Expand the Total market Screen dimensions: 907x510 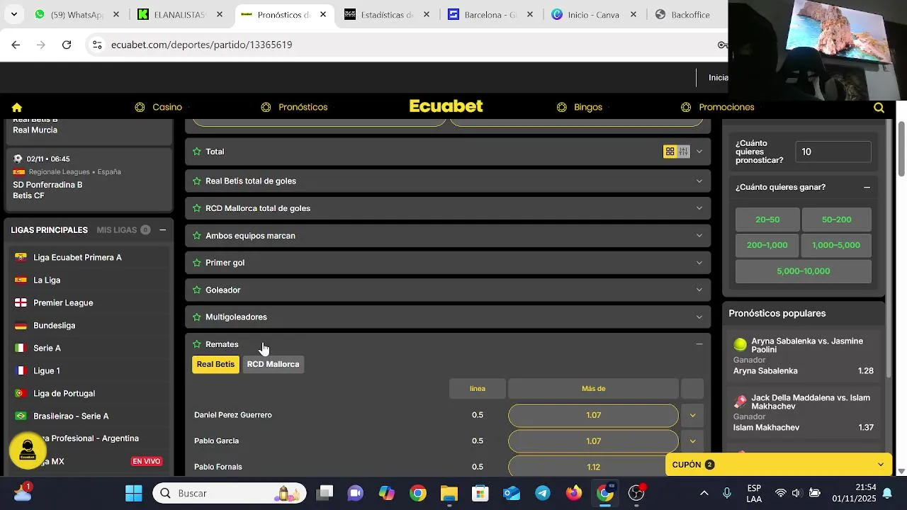coord(699,152)
